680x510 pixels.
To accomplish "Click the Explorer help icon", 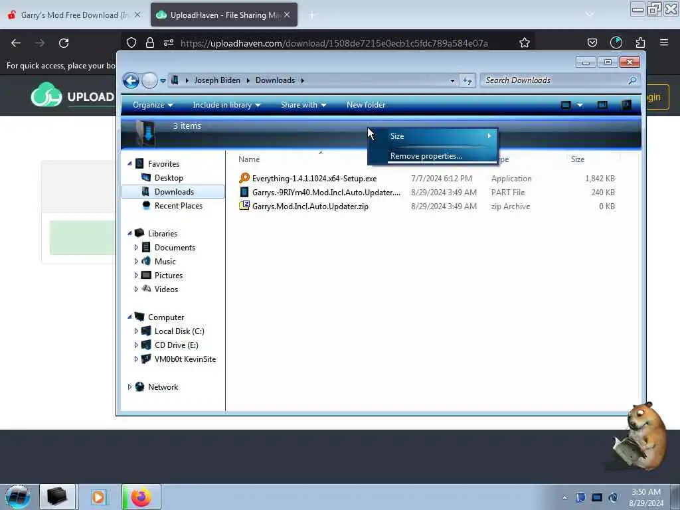I will tap(626, 105).
